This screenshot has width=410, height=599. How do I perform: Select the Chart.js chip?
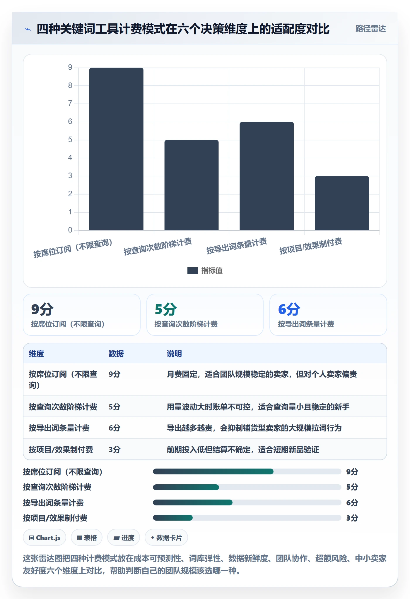[45, 538]
